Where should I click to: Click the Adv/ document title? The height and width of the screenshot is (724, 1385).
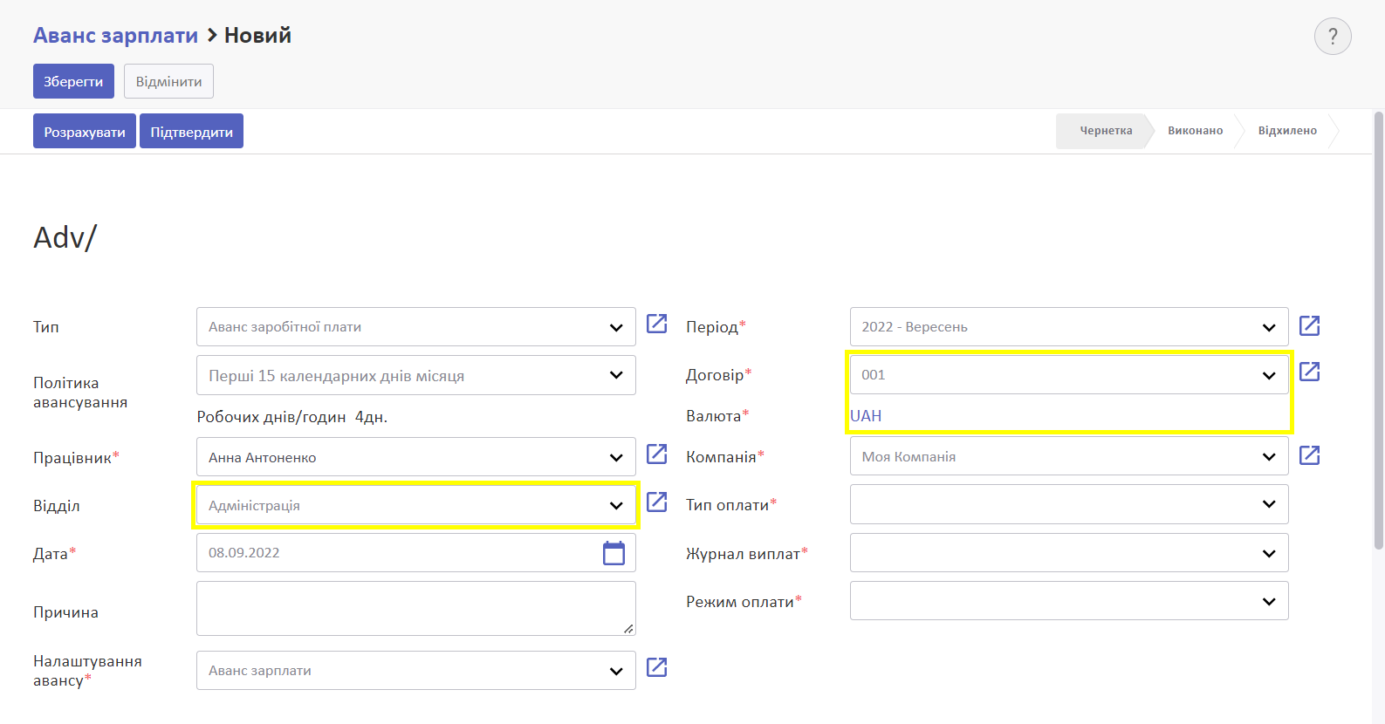pyautogui.click(x=65, y=237)
